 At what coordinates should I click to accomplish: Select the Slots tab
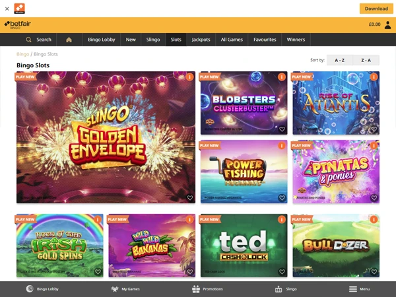(x=176, y=40)
